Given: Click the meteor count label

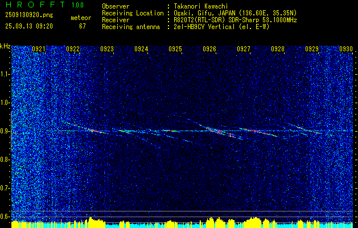Looking at the screenshot, I should click(x=81, y=18).
